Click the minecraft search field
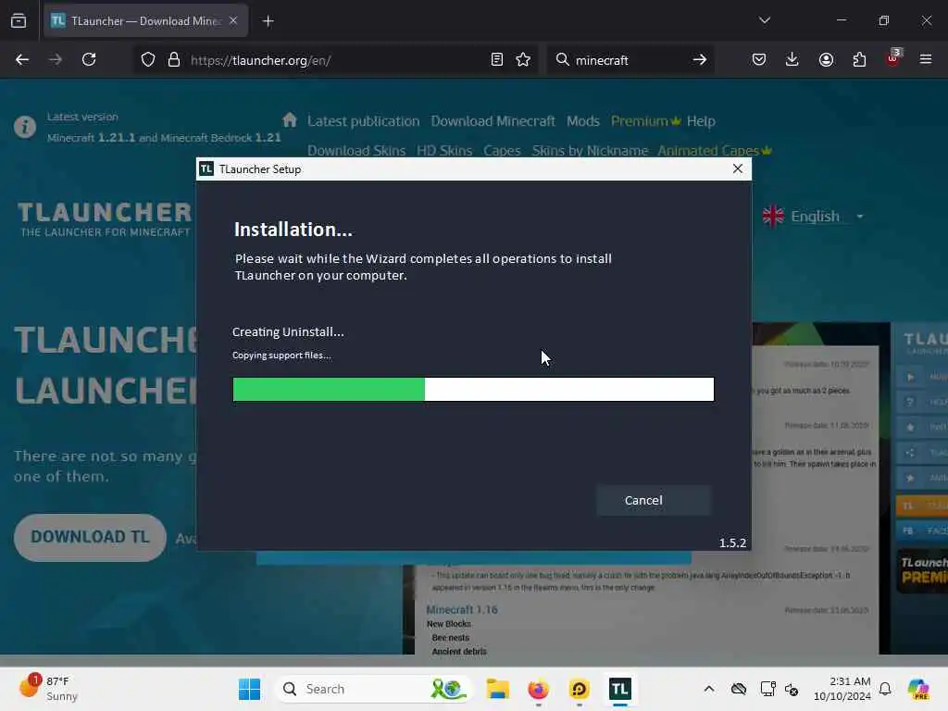 pyautogui.click(x=629, y=60)
